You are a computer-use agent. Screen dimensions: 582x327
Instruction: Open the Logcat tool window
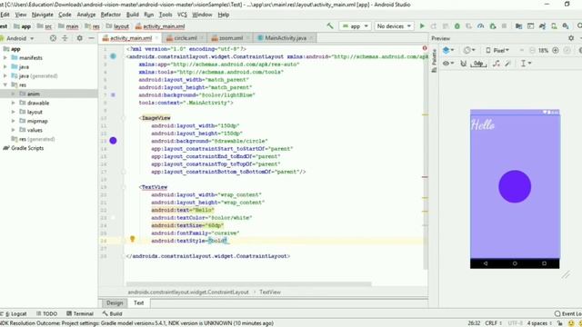15,313
